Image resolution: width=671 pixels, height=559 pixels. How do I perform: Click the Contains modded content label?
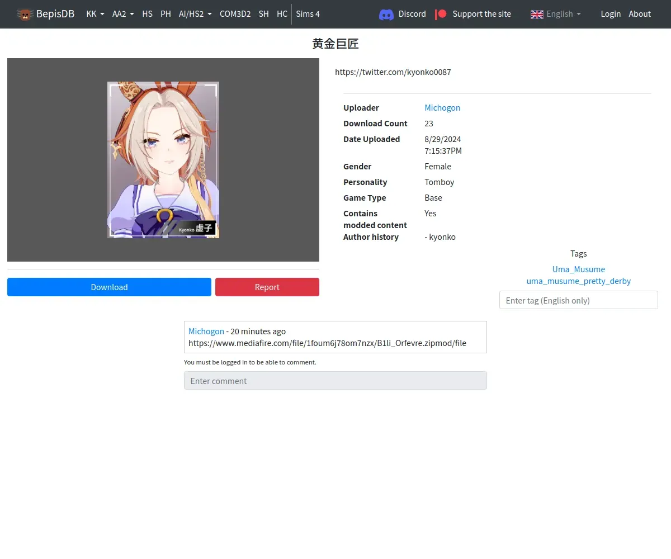tap(375, 219)
